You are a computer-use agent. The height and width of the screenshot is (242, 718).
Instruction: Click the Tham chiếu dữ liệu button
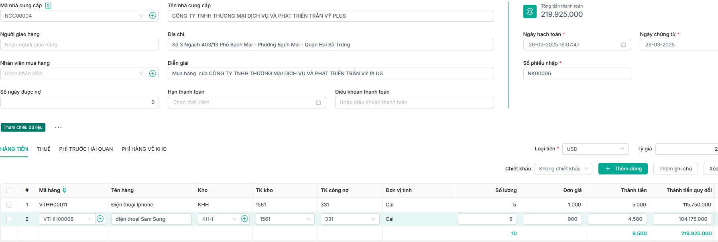[x=23, y=127]
